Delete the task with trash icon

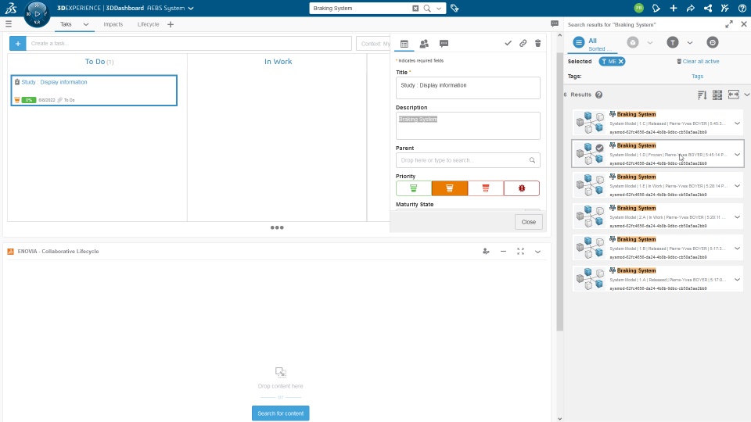click(x=538, y=44)
